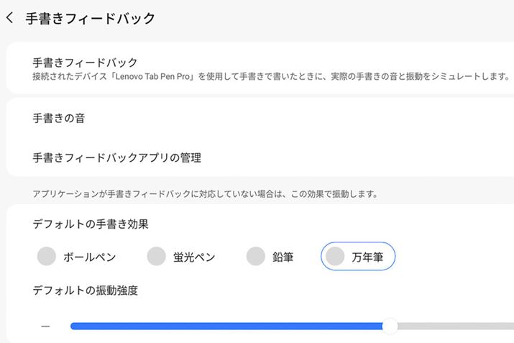Click the vibration strength slider handle
The width and height of the screenshot is (514, 343).
(x=390, y=326)
